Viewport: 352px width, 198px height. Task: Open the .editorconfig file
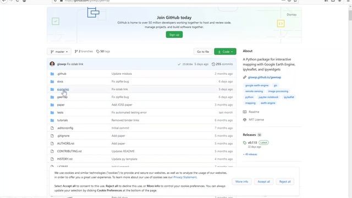(65, 128)
